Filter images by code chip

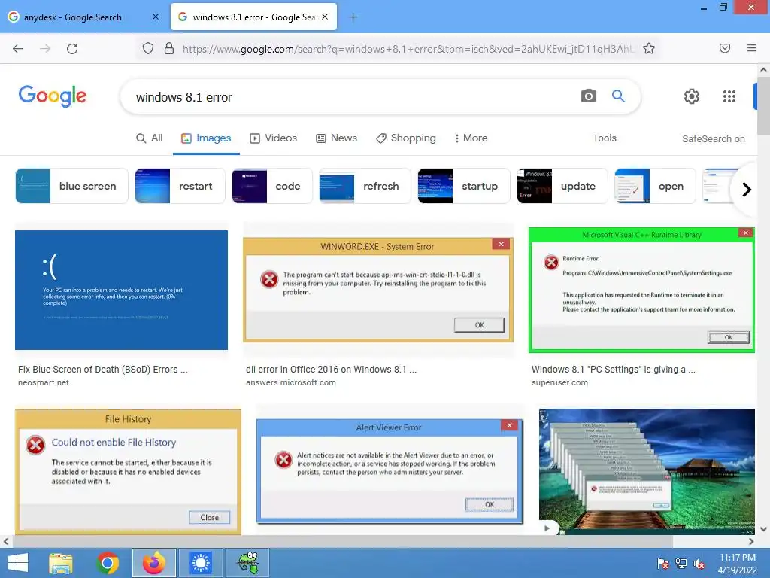(272, 186)
